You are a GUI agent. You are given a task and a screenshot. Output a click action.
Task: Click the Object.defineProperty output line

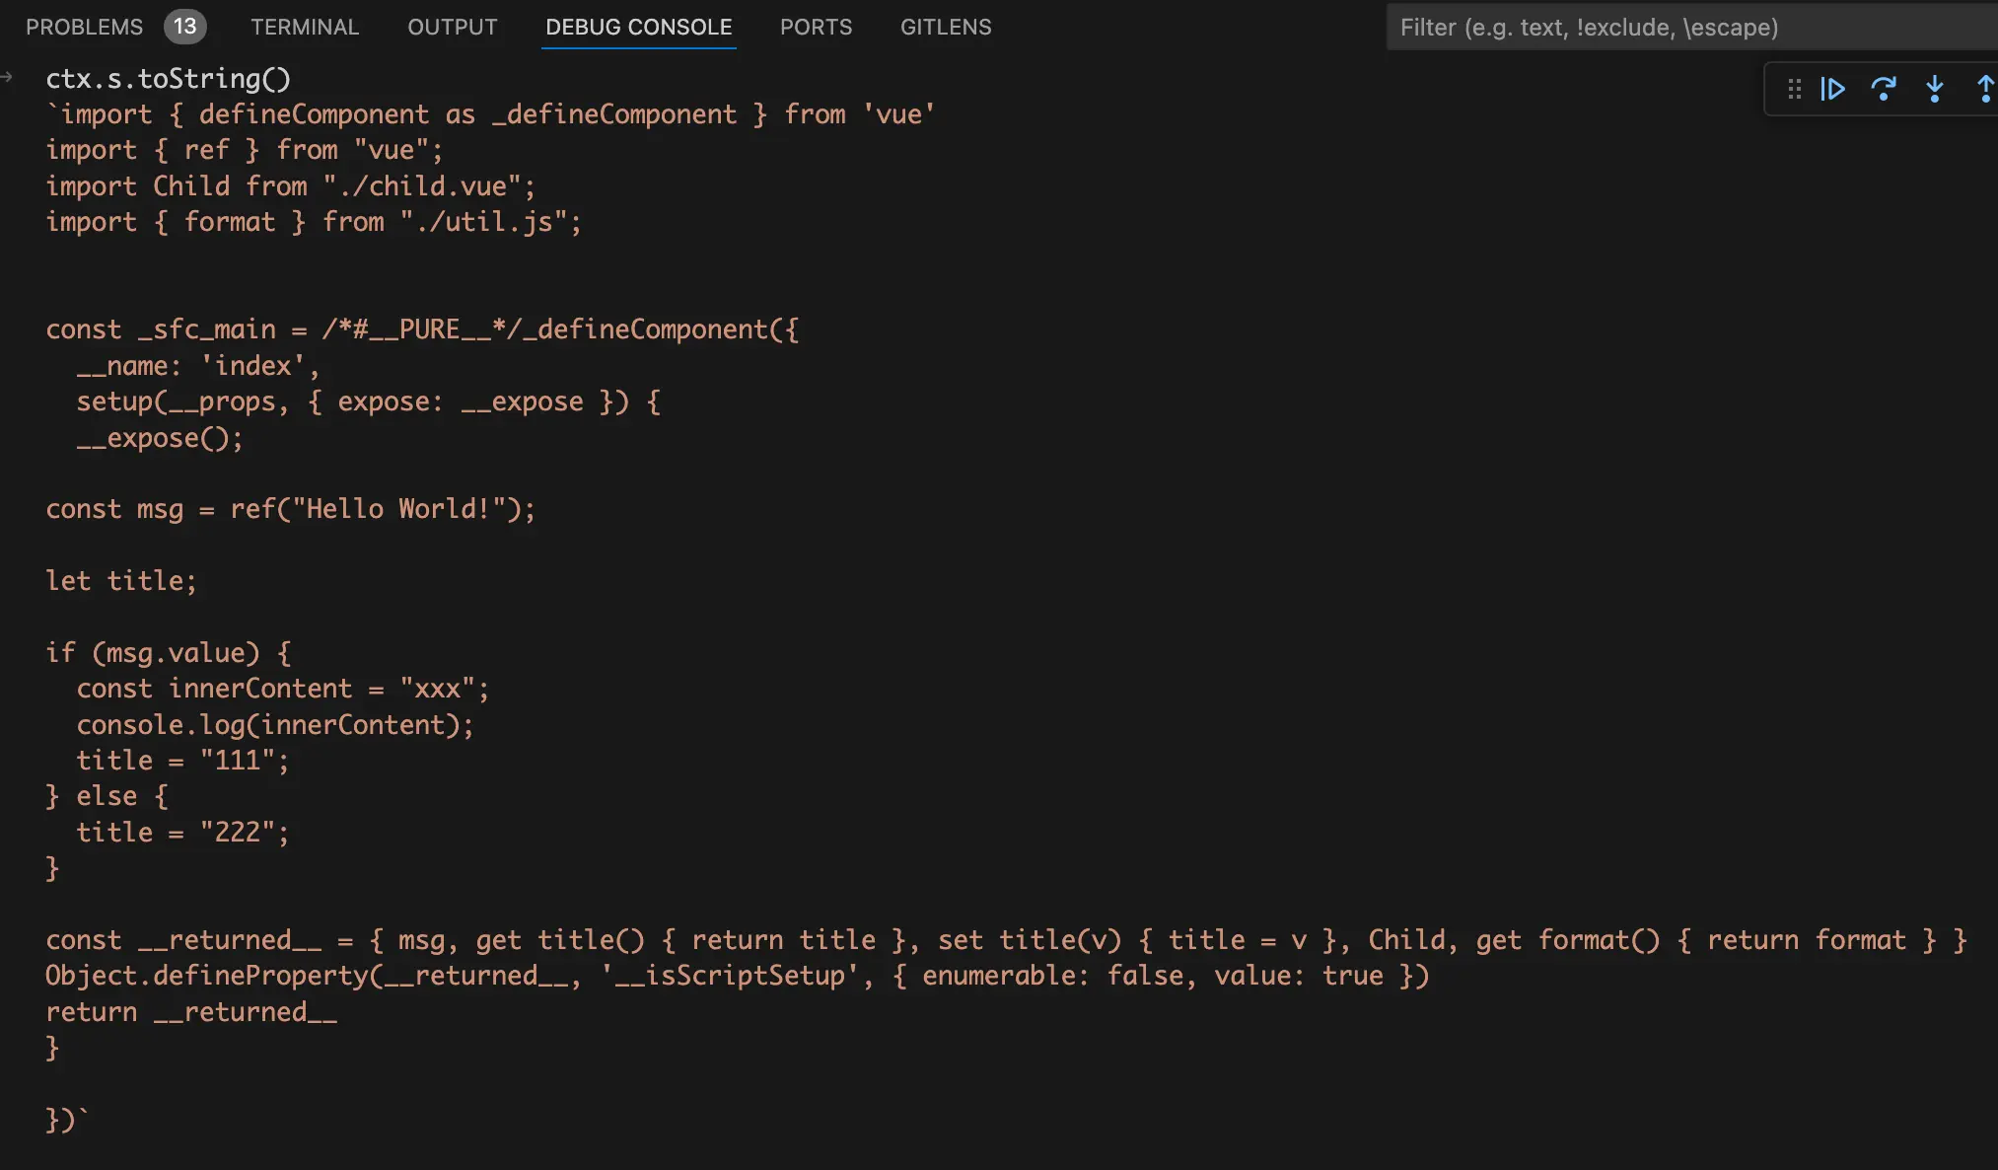(737, 976)
